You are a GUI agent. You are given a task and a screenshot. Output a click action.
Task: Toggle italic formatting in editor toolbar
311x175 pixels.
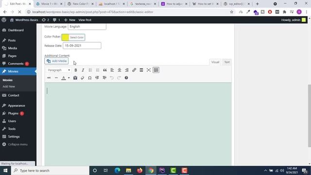point(83,70)
